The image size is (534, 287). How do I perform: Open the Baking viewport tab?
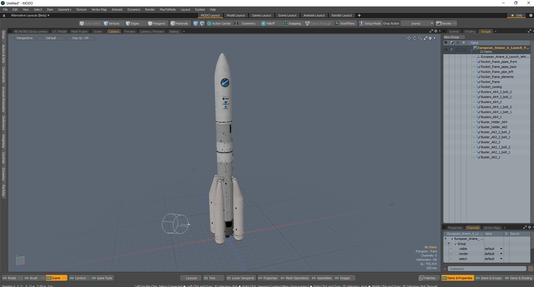coord(174,32)
